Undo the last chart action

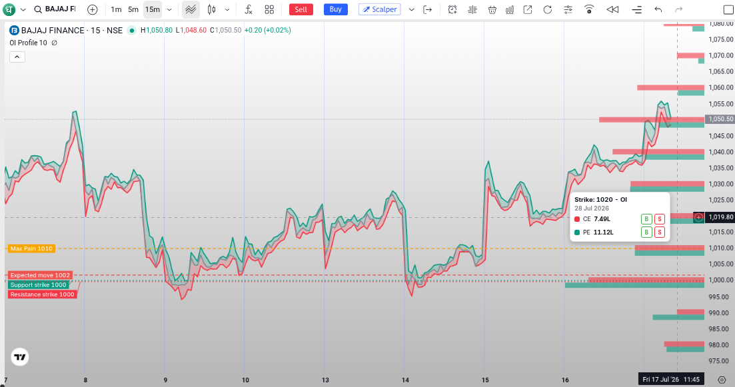point(658,9)
